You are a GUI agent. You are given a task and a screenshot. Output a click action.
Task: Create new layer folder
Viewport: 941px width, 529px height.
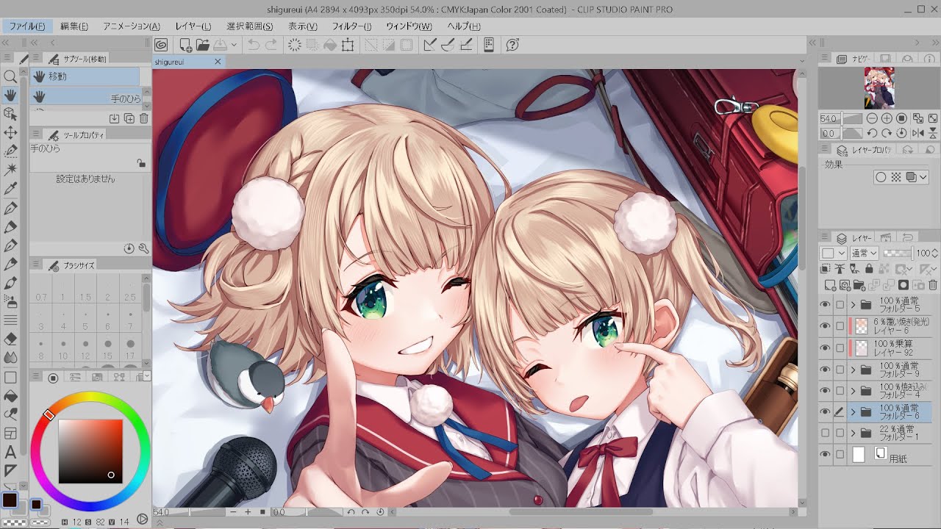(x=859, y=285)
